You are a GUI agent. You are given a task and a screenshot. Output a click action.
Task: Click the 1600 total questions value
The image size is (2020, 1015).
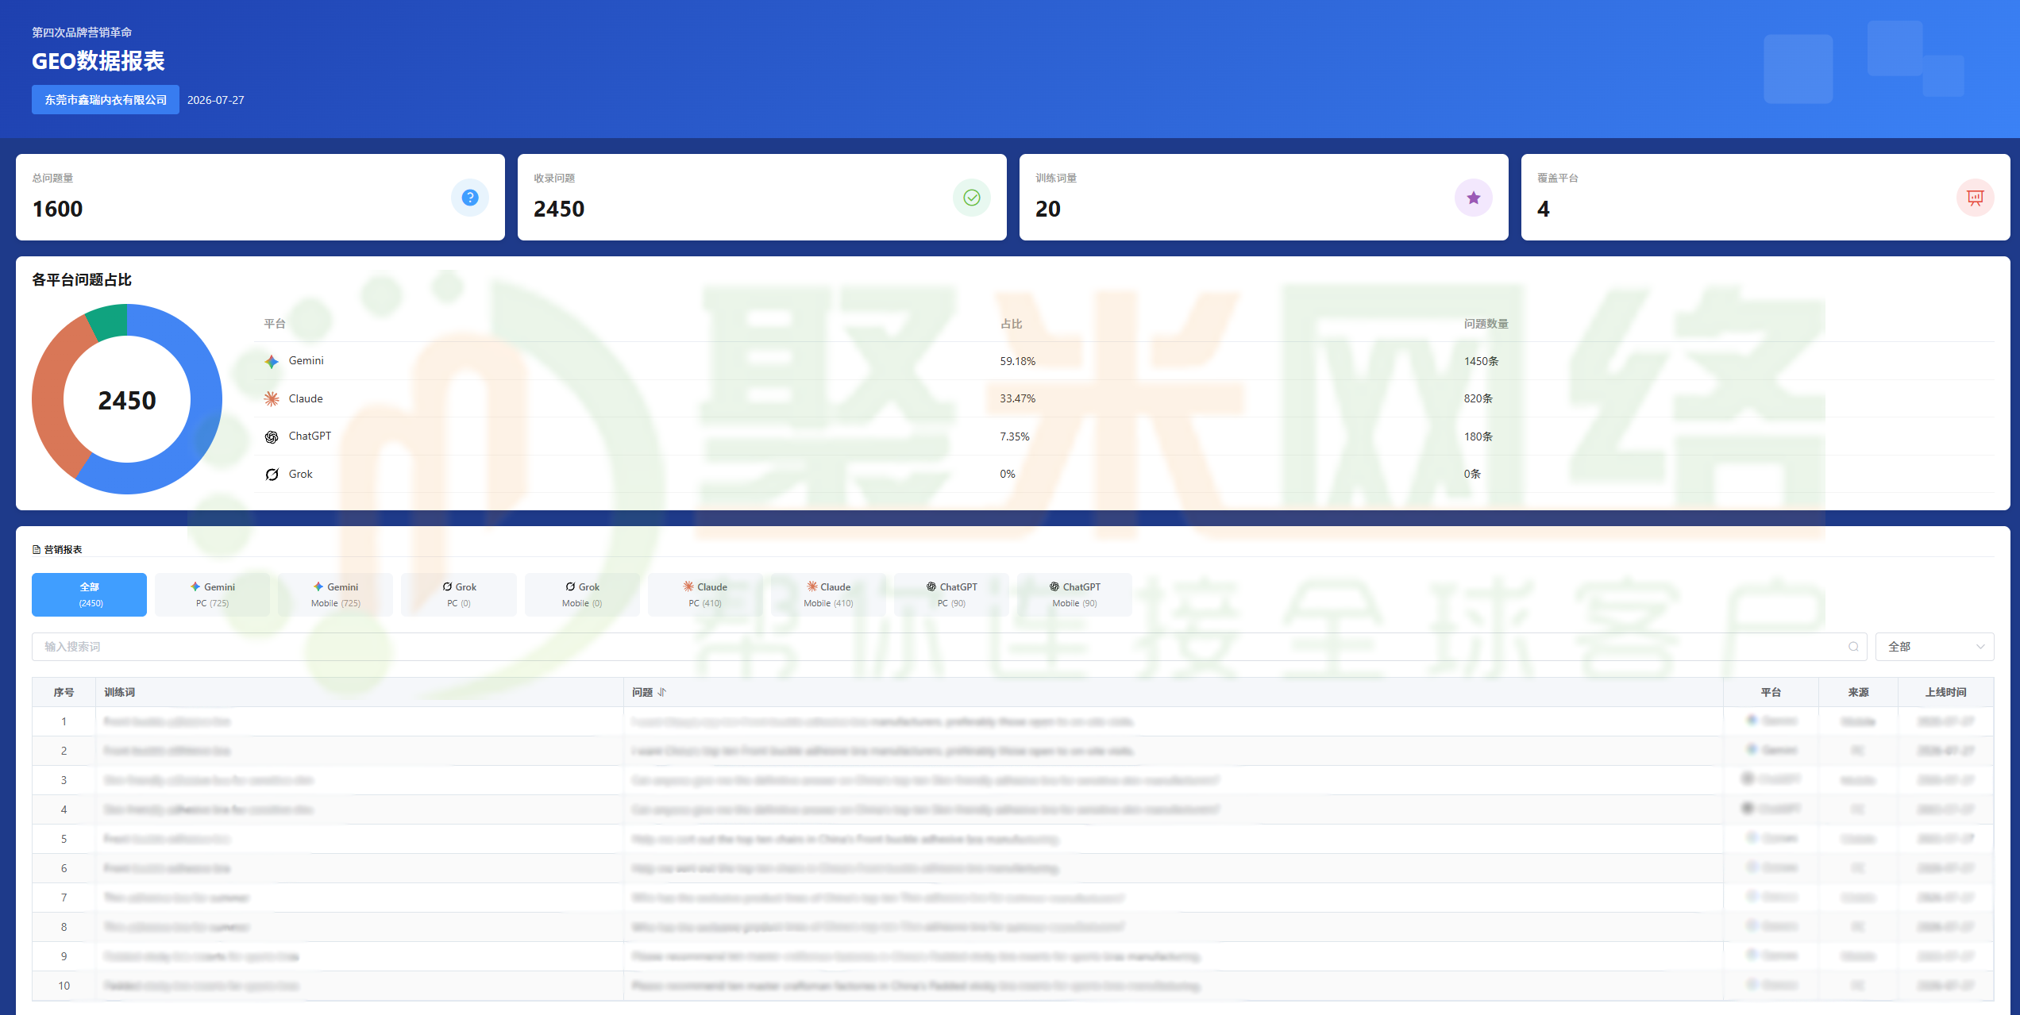pyautogui.click(x=57, y=209)
